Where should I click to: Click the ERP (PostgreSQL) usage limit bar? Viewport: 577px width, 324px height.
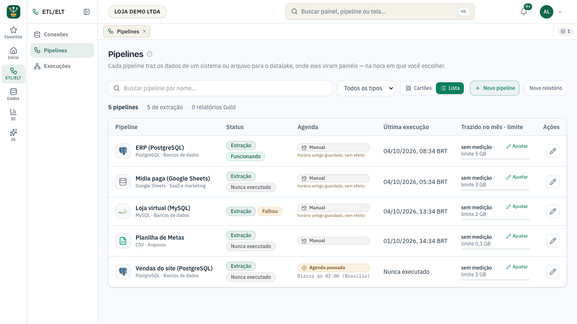coord(495,159)
